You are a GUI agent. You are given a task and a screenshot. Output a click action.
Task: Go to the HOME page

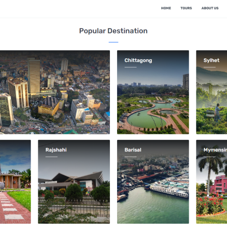[x=166, y=8]
